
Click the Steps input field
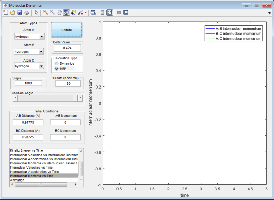coord(28,83)
